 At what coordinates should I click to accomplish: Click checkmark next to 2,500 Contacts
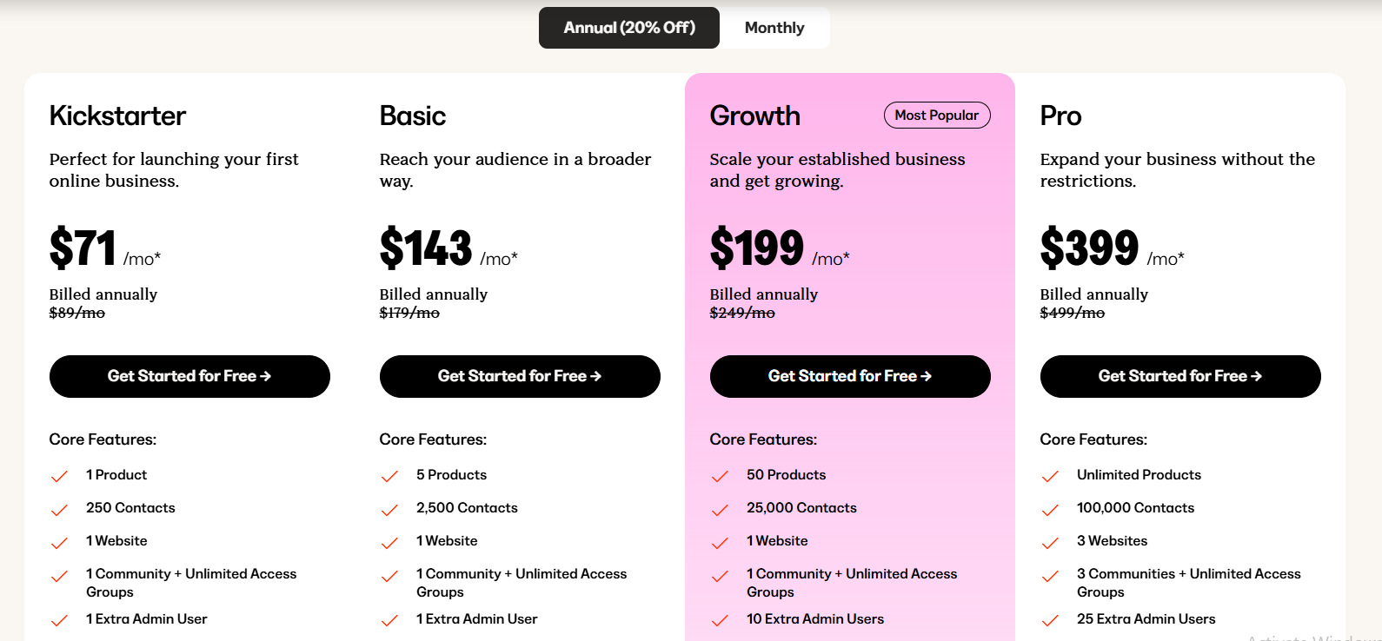coord(389,509)
